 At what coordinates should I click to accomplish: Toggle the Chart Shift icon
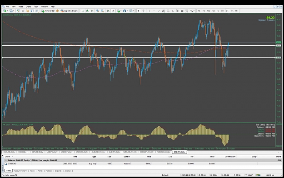click(113, 11)
